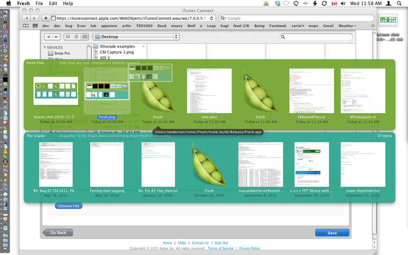Viewport: 408px width, 255px height.
Task: Expand the Desktop folder location popup
Action: 136,37
